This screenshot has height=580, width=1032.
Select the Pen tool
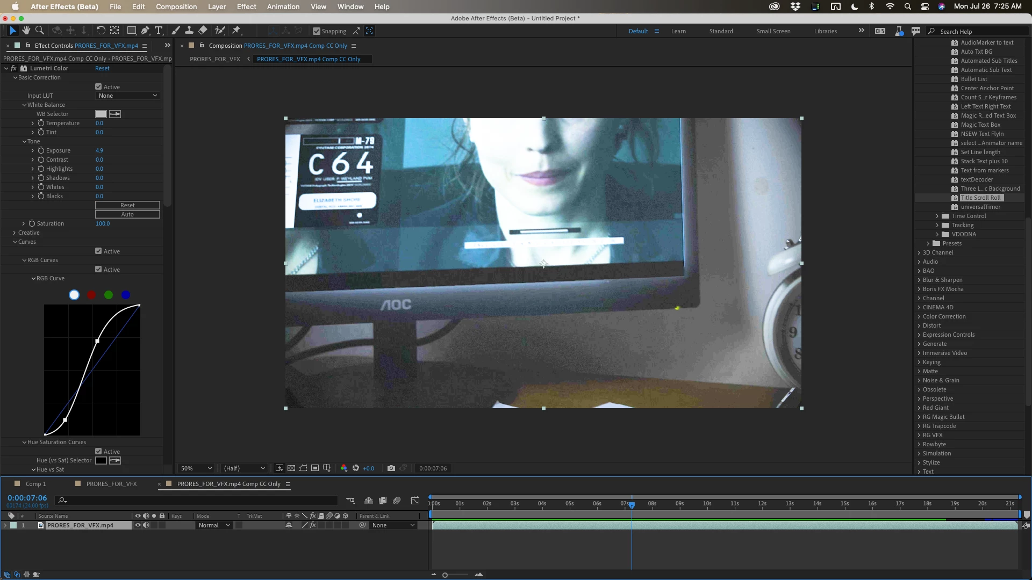(x=145, y=31)
